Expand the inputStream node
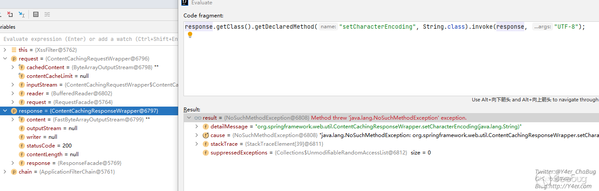Viewport: 599px width, 191px height. pyautogui.click(x=13, y=85)
